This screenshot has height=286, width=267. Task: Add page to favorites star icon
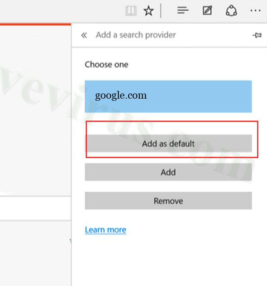click(x=149, y=11)
